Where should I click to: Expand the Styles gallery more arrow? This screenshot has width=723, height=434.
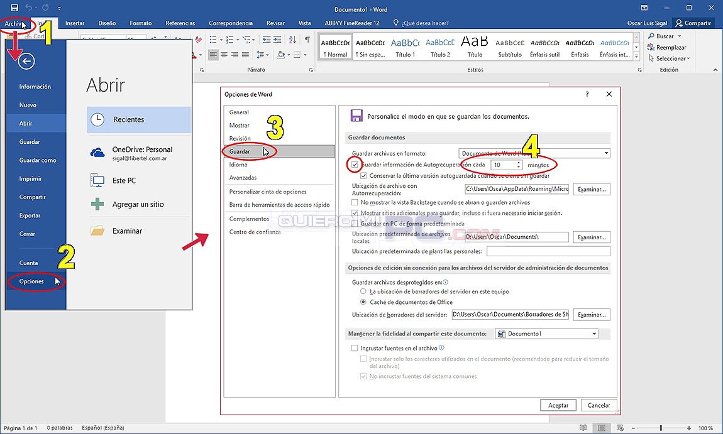(637, 56)
